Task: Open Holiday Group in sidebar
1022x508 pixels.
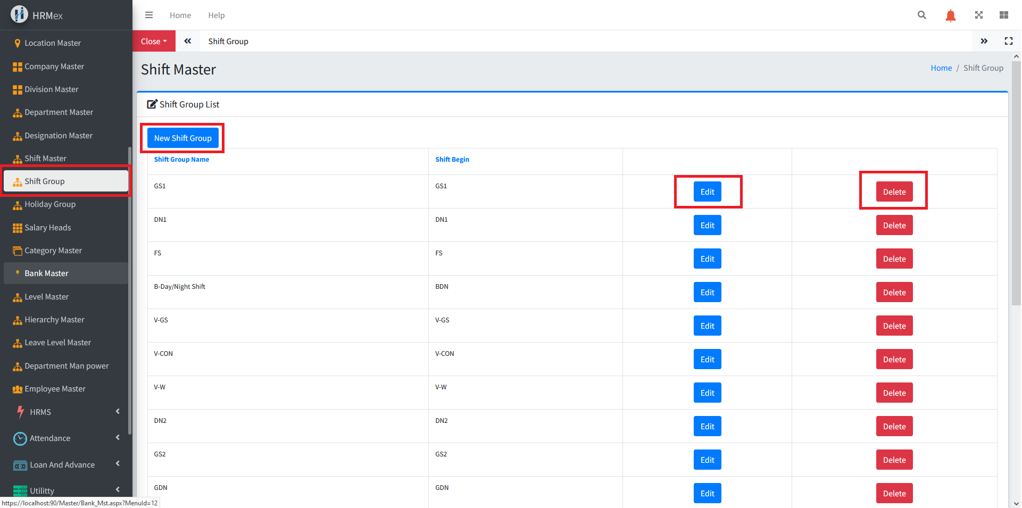Action: (50, 204)
